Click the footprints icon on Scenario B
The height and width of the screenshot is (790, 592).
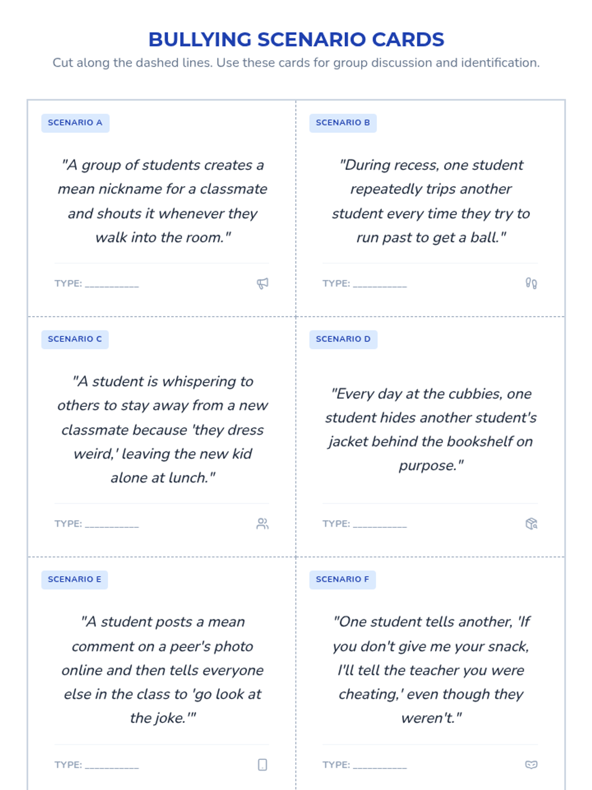531,283
